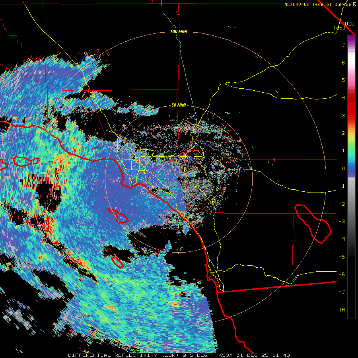Select the 1 dB tick label
Viewport: 358px width, 358px height.
pyautogui.click(x=343, y=151)
